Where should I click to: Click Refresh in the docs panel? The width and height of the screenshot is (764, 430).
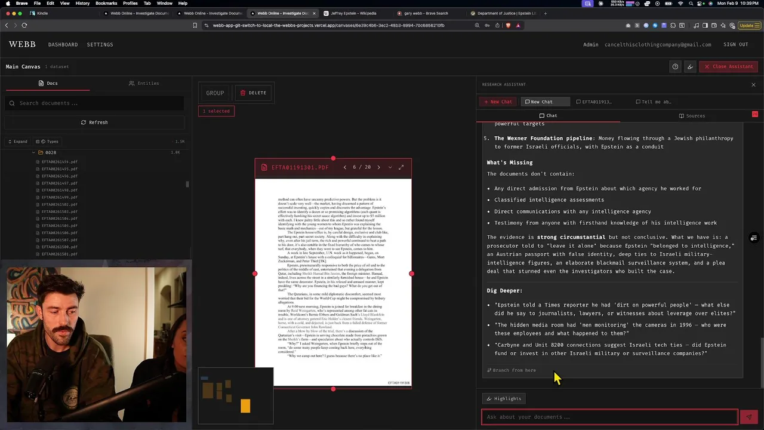tap(94, 122)
